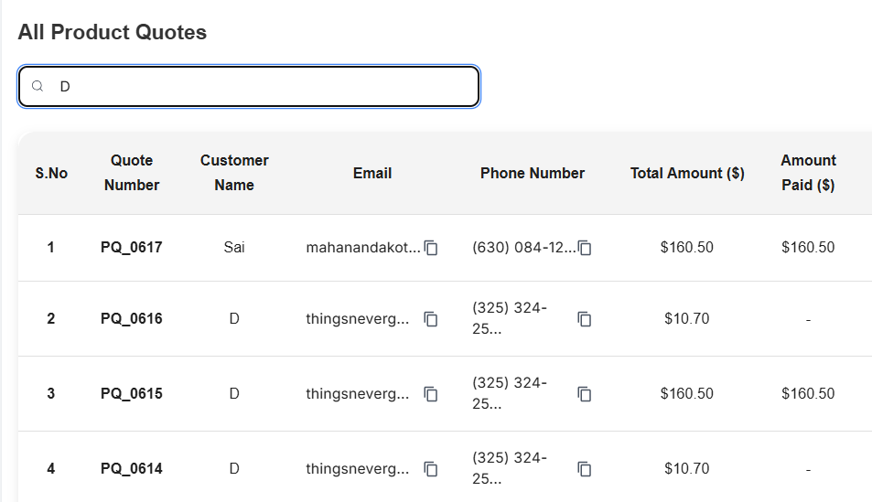Focus the quotes search input field
Viewport: 872px width, 502px height.
pyautogui.click(x=265, y=87)
